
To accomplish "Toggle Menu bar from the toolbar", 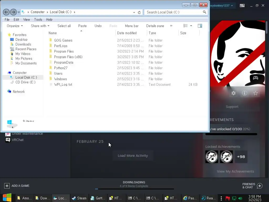I will (x=132, y=26).
